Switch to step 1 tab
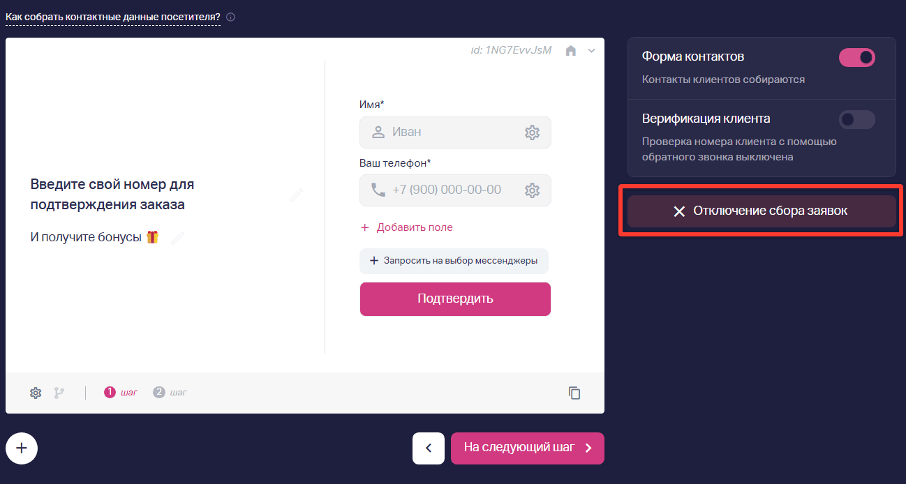Image resolution: width=906 pixels, height=484 pixels. pos(121,393)
